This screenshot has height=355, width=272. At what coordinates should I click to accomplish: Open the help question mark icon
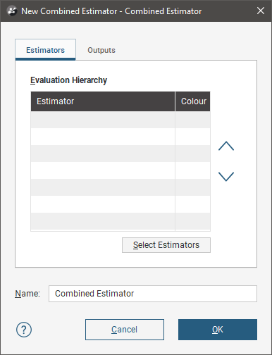click(24, 330)
